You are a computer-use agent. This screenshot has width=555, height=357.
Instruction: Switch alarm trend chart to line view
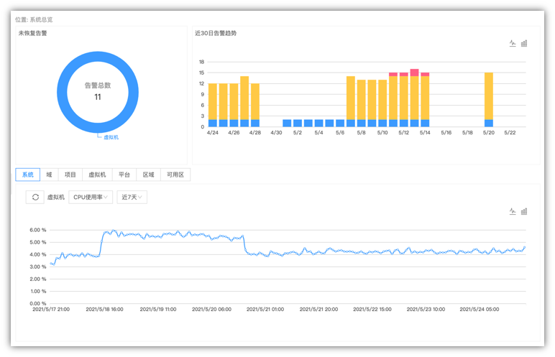513,43
